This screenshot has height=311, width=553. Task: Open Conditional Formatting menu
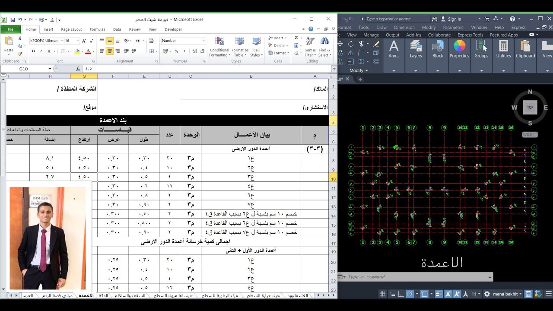(219, 47)
